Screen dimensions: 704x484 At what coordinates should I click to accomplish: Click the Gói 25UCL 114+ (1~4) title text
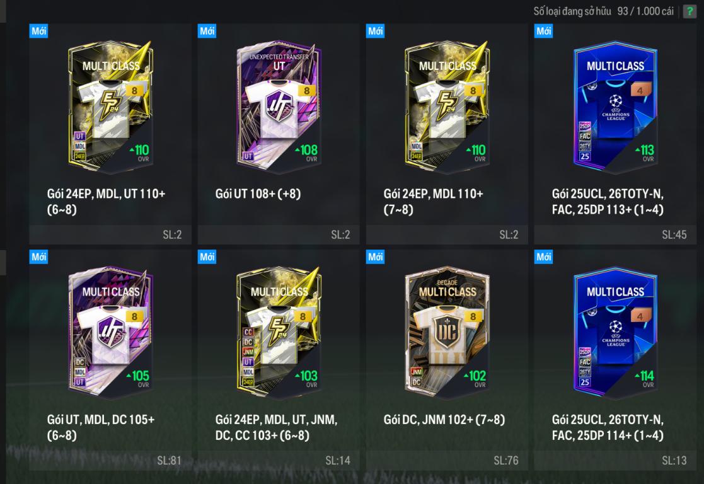[608, 427]
